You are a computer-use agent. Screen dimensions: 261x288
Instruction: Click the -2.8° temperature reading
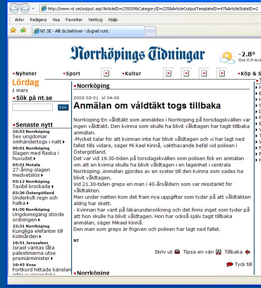coord(247,54)
